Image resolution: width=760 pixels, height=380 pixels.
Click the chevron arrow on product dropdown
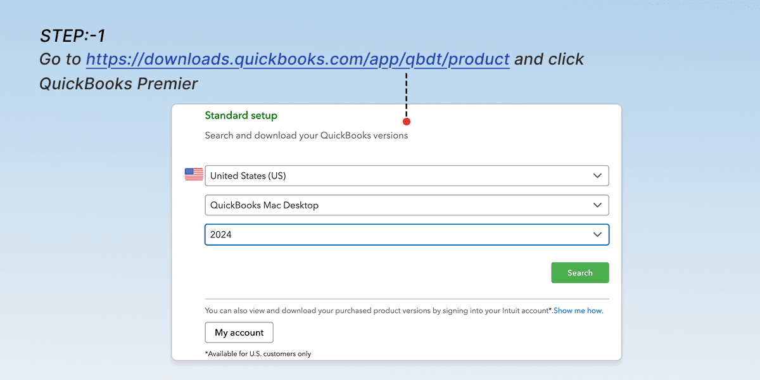[x=597, y=205]
